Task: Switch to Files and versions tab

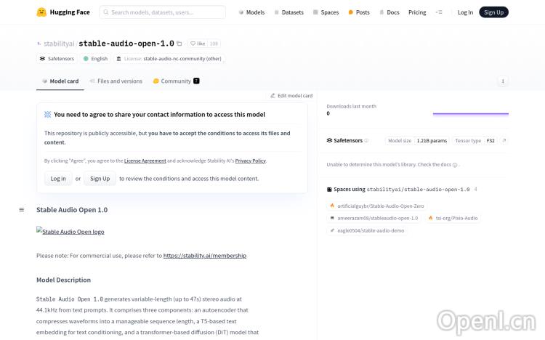Action: coord(116,81)
